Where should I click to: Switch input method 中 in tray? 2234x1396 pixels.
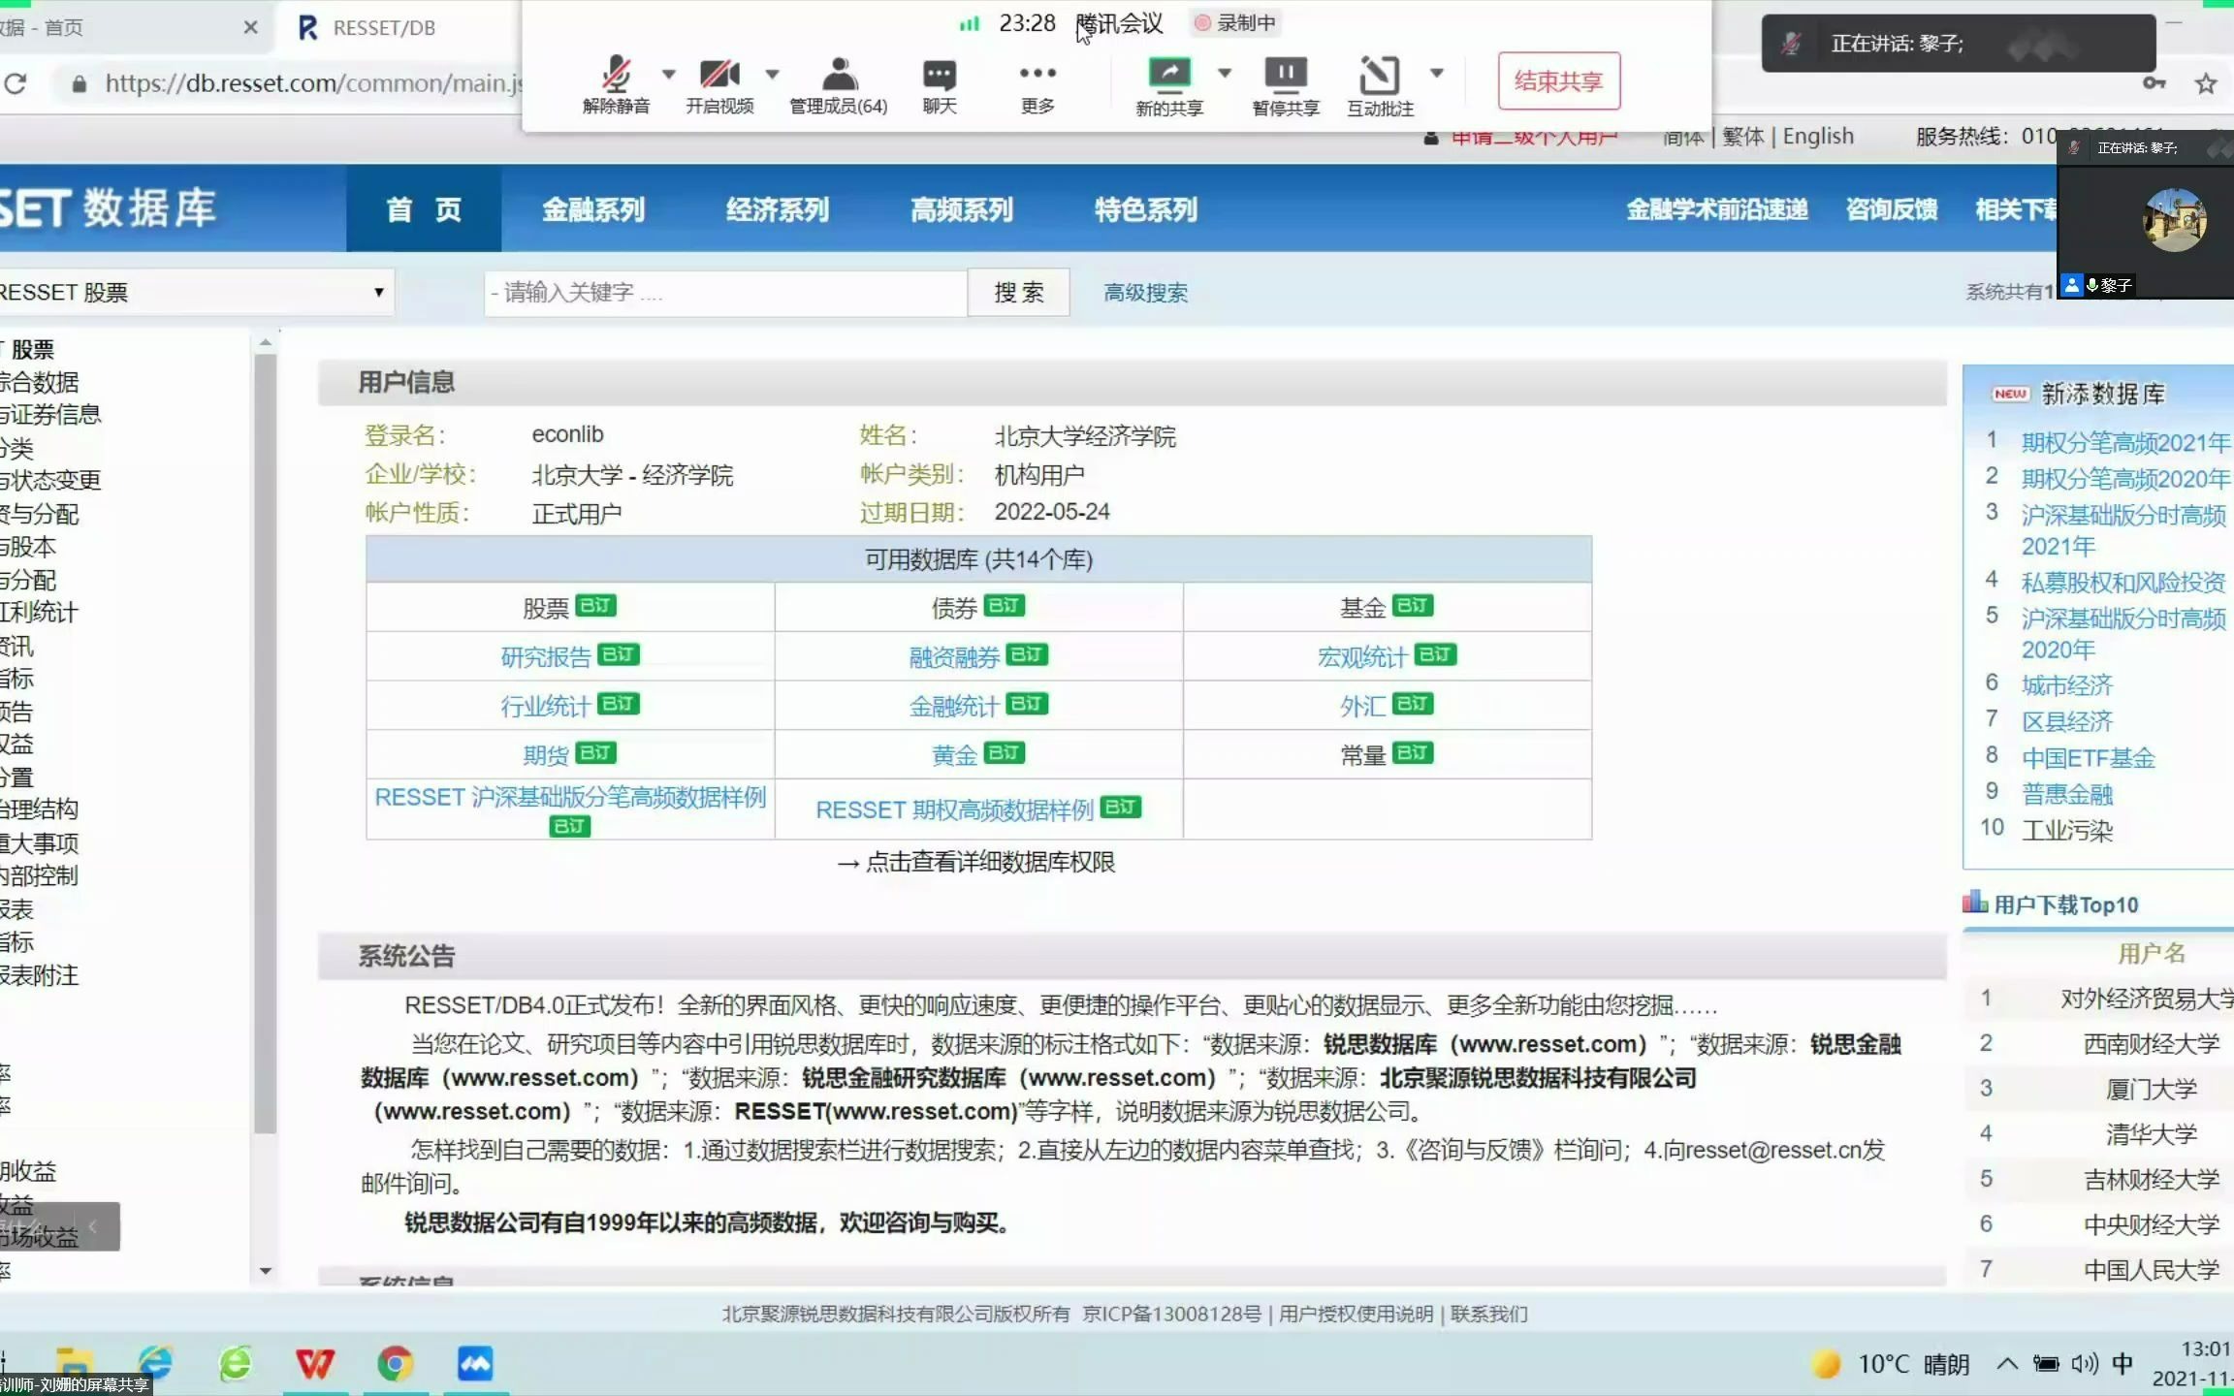point(2122,1364)
